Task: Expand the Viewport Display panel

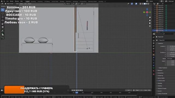Action: point(162,88)
